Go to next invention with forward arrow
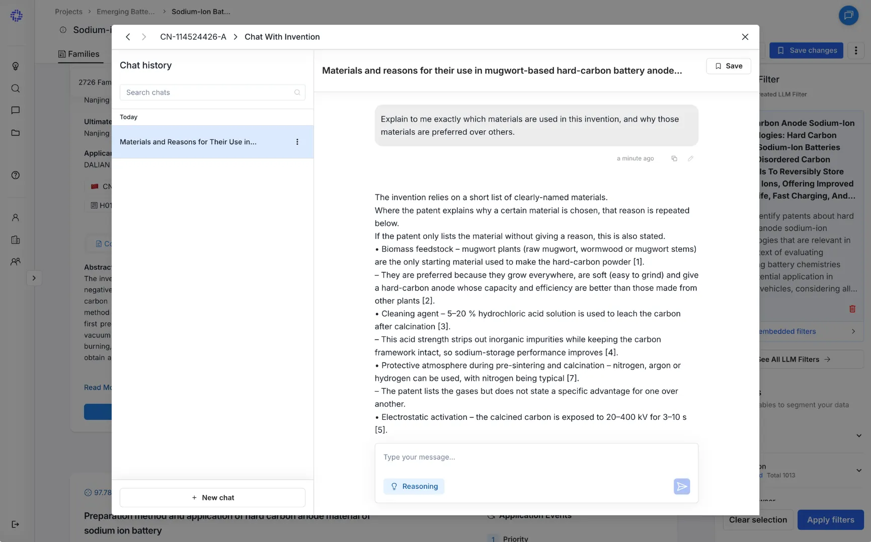The height and width of the screenshot is (542, 871). pos(144,37)
